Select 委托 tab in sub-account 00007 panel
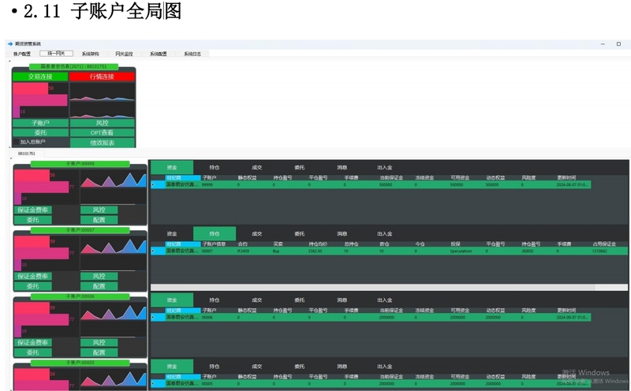The image size is (631, 391). [x=300, y=233]
